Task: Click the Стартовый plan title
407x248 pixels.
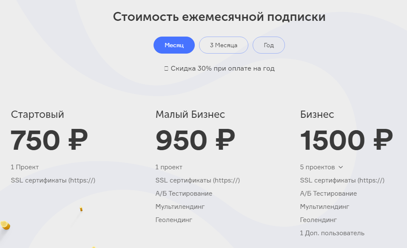Action: pyautogui.click(x=37, y=114)
